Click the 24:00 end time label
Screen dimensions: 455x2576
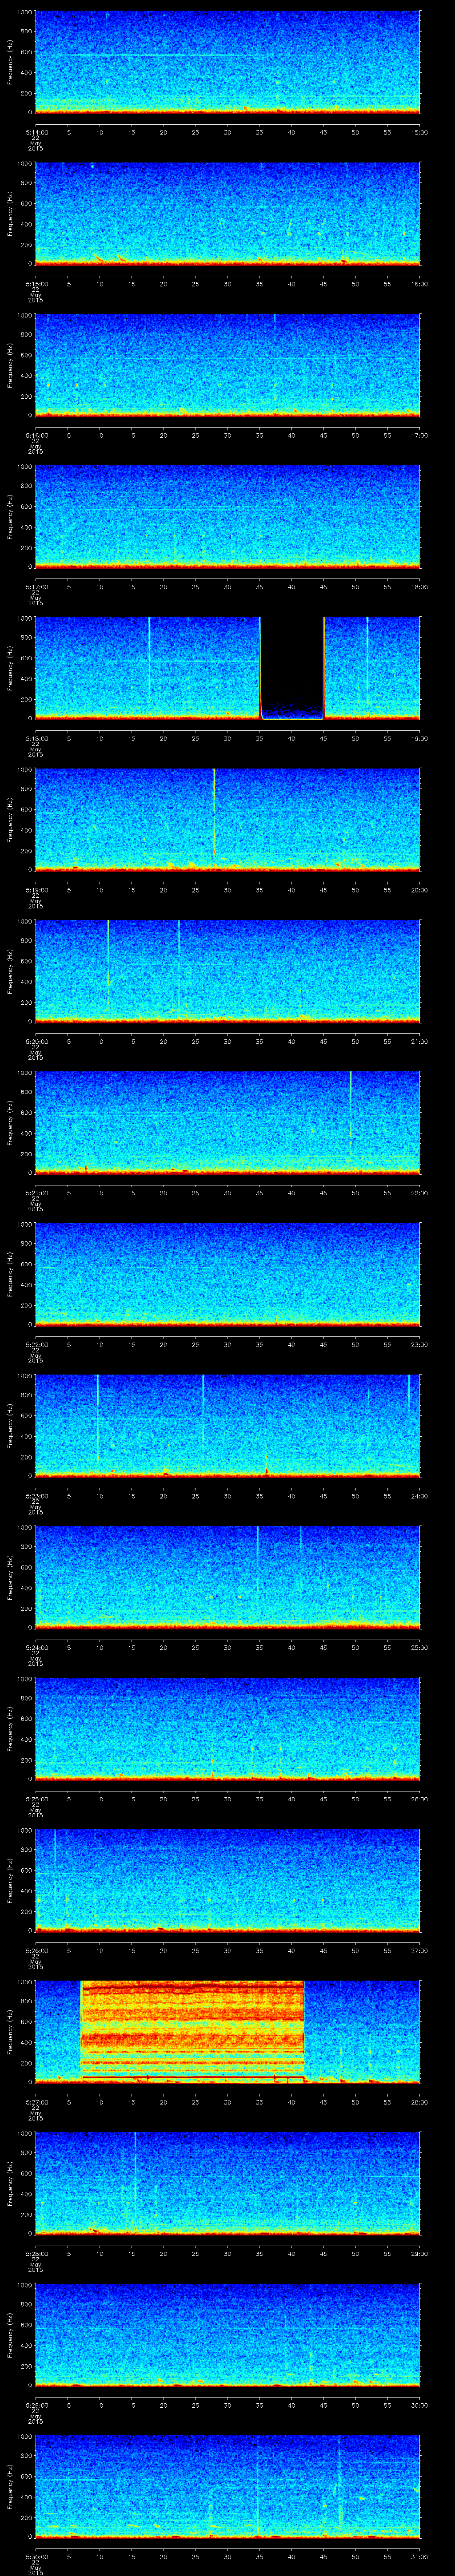point(419,1496)
